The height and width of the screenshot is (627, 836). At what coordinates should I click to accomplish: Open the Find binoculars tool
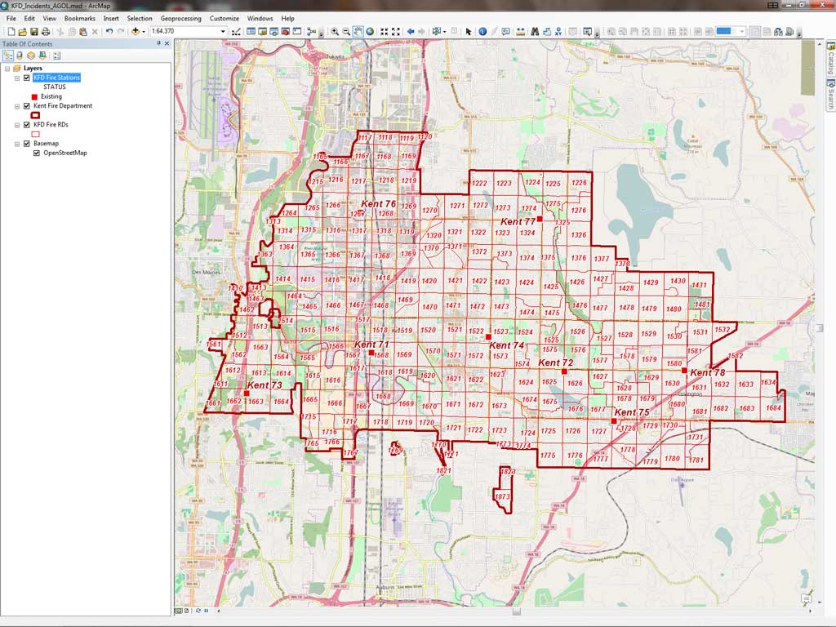[535, 32]
